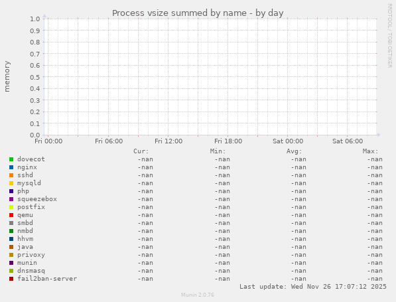The width and height of the screenshot is (396, 302).
Task: Select the qemu legend label
Action: [x=25, y=215]
